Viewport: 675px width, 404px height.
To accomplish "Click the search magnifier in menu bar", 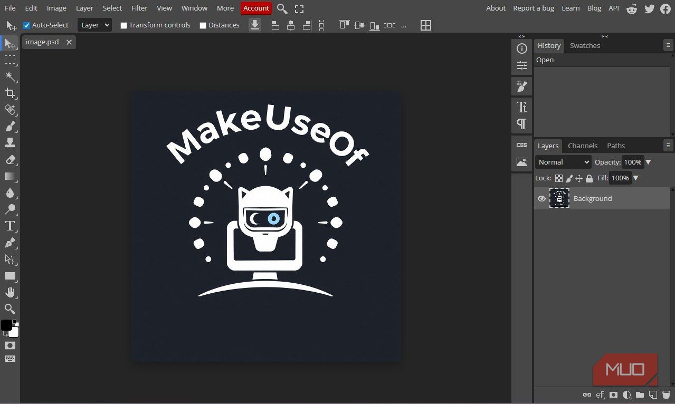I will tap(282, 9).
